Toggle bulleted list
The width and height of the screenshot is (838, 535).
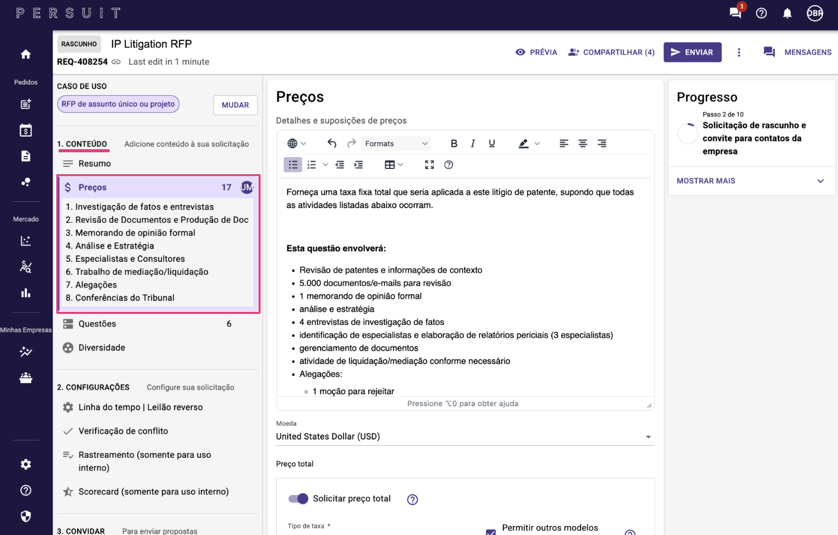click(293, 165)
